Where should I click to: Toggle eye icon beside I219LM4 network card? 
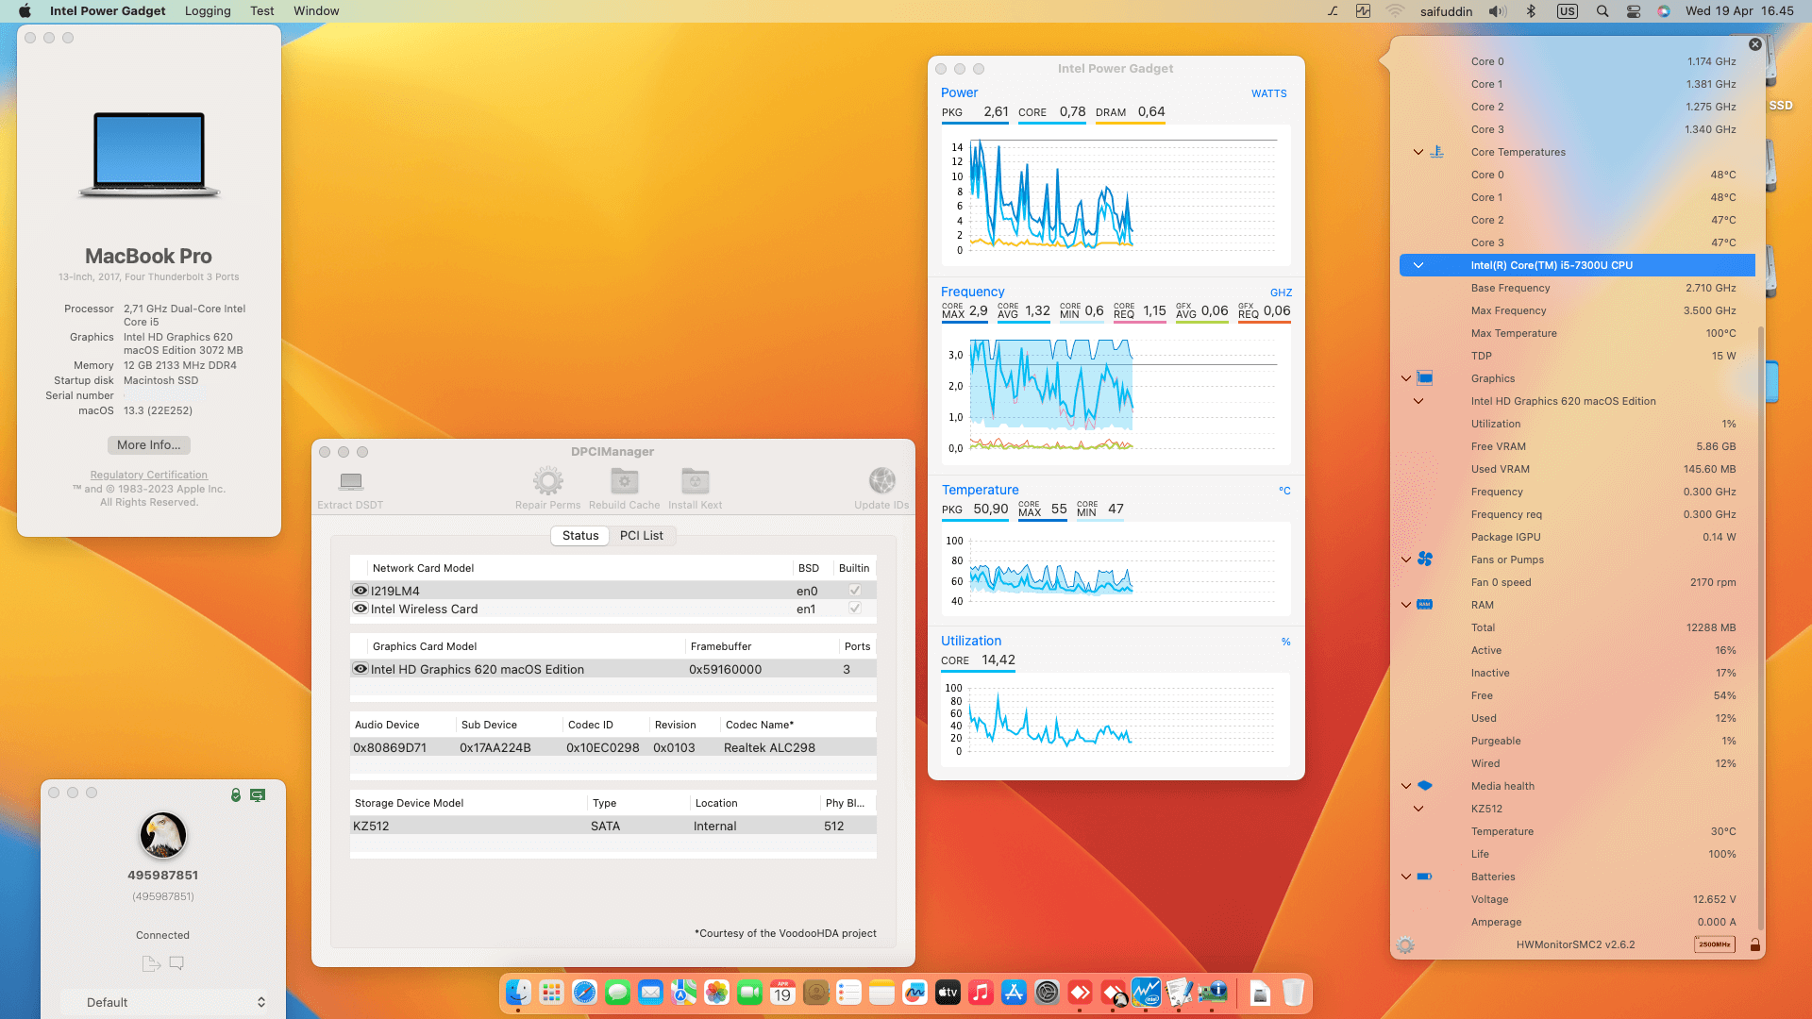(361, 591)
